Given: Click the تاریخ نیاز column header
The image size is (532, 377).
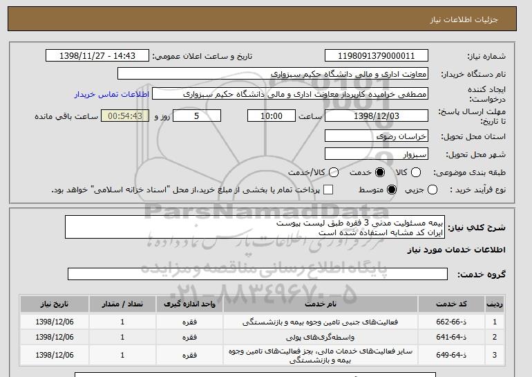Looking at the screenshot, I should pos(55,304).
